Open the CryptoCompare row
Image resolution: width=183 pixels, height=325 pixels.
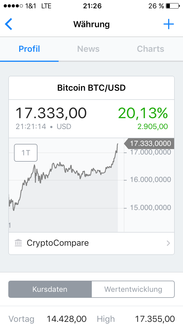point(91,243)
